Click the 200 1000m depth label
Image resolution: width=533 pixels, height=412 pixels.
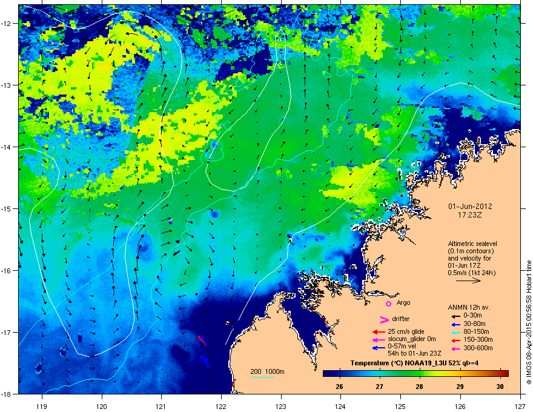coord(267,371)
